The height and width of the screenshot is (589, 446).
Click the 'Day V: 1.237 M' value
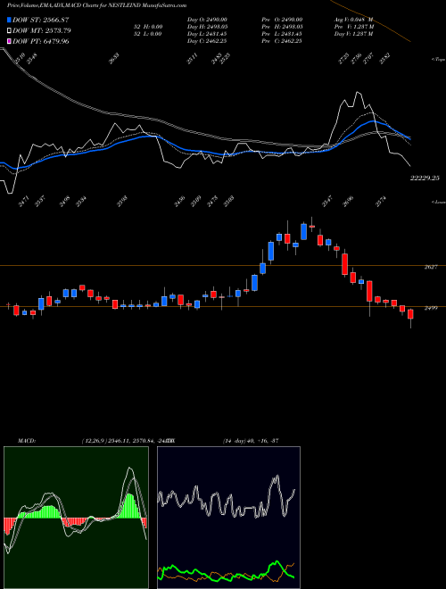tap(354, 34)
